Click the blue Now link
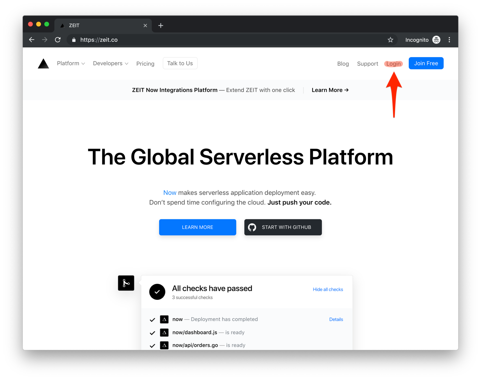 pyautogui.click(x=170, y=193)
